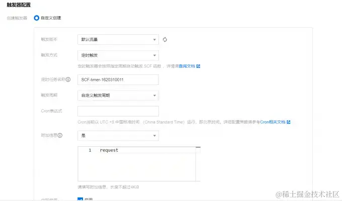Open the 触发周期 dropdown showing 自定义触发周期
Screen dimensions: 342x201
click(x=118, y=95)
